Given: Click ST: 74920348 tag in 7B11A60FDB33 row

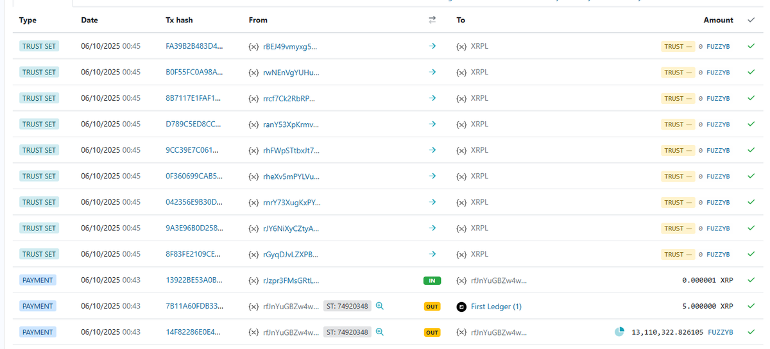Looking at the screenshot, I should click(x=346, y=306).
